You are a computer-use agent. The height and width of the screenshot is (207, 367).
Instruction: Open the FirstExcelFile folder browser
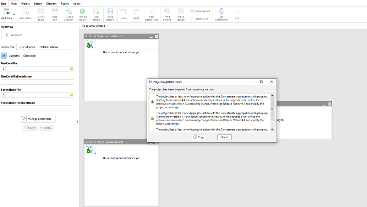[x=71, y=69]
